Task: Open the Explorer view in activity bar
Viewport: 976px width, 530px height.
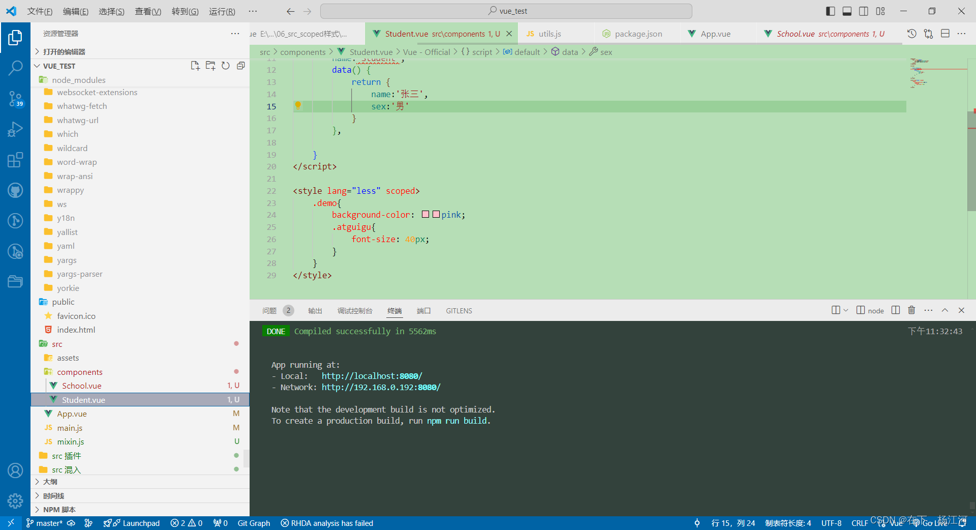Action: [x=15, y=38]
